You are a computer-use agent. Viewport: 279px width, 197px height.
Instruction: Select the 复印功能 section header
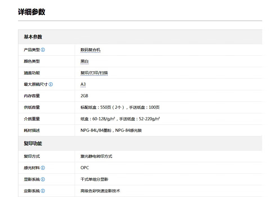tap(33, 143)
